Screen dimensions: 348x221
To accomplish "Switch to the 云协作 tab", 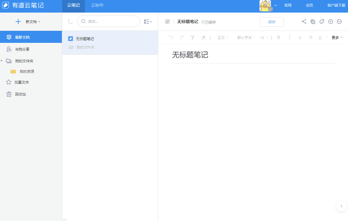I will (97, 5).
